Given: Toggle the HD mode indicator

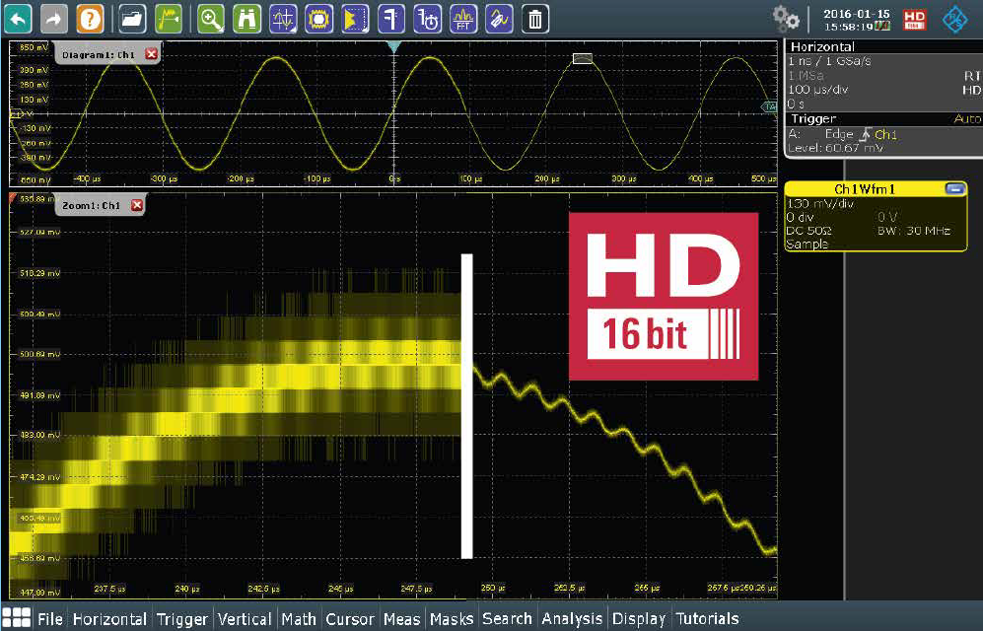Looking at the screenshot, I should pos(915,18).
